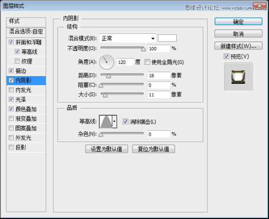Enable the 渐变叠加 checkbox
The width and height of the screenshot is (269, 219).
tap(11, 118)
